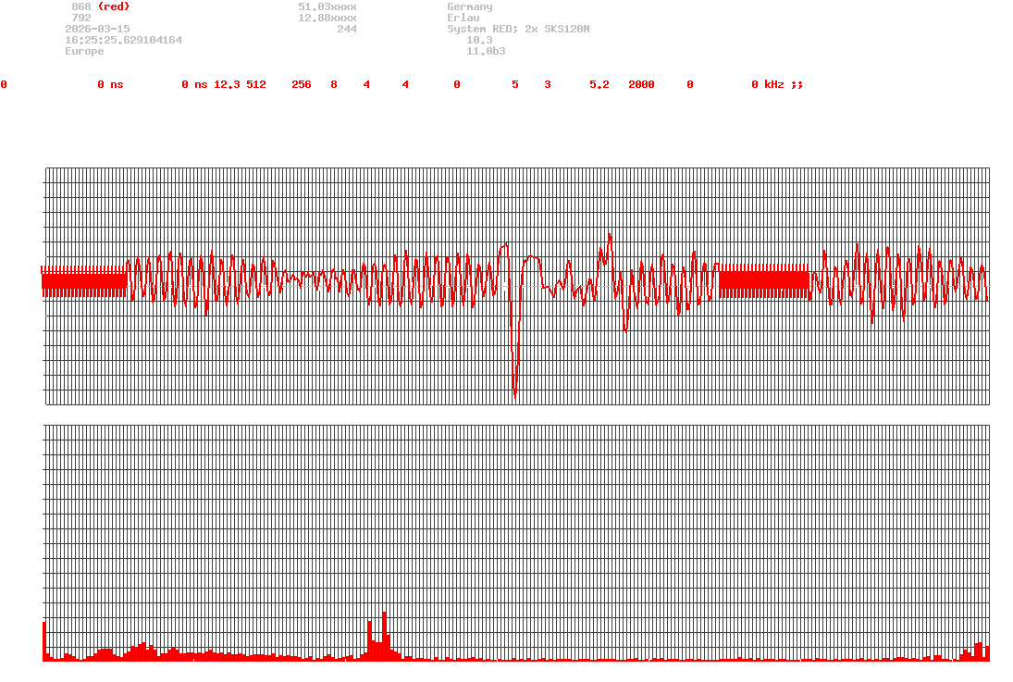Image resolution: width=1013 pixels, height=682 pixels.
Task: Select the timestamp 16:25:25.629104164
Action: [x=123, y=40]
